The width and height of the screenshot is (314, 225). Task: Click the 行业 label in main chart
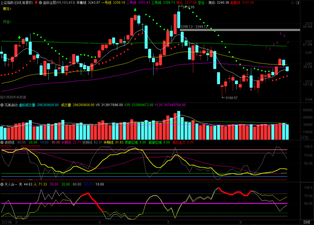pos(7,22)
